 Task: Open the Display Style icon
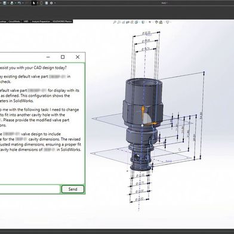click(x=143, y=22)
